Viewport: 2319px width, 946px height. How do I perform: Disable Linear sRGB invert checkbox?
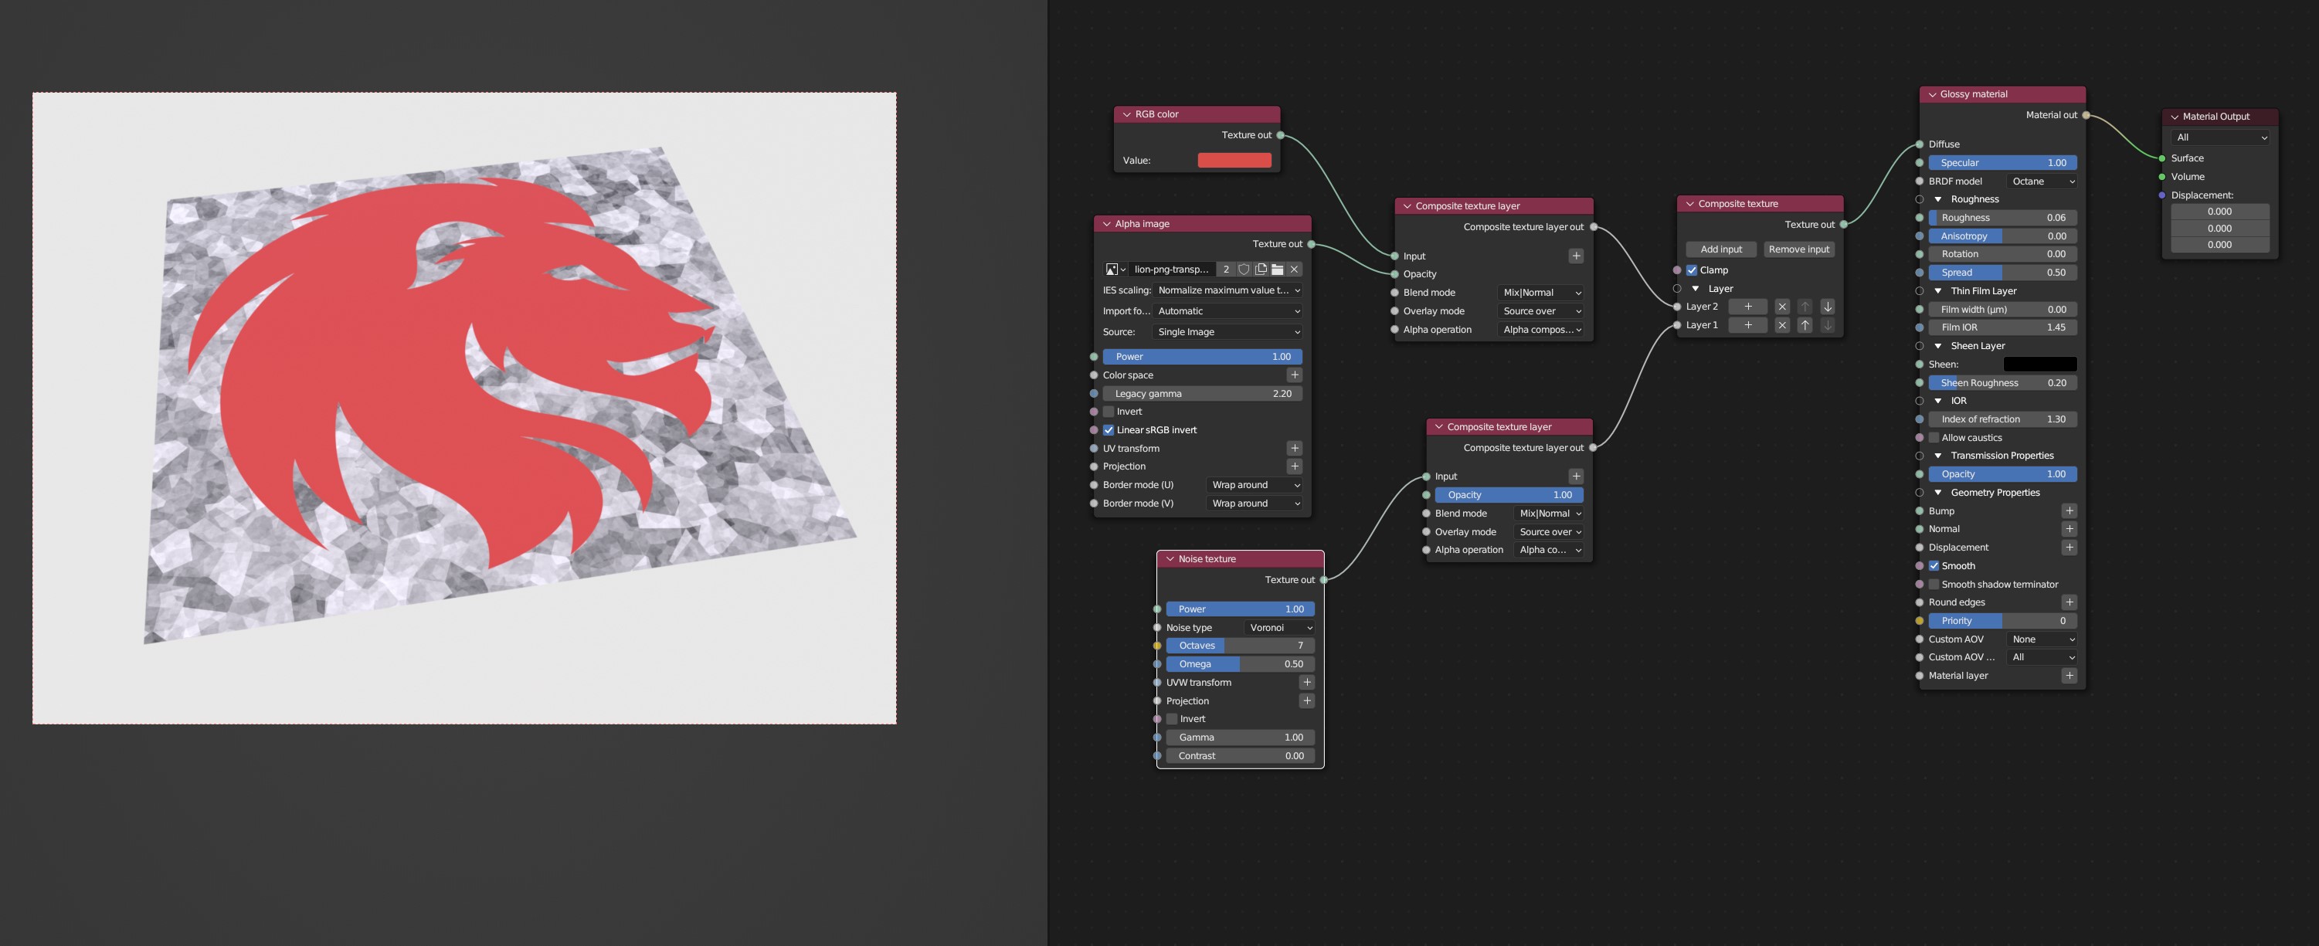click(x=1109, y=430)
